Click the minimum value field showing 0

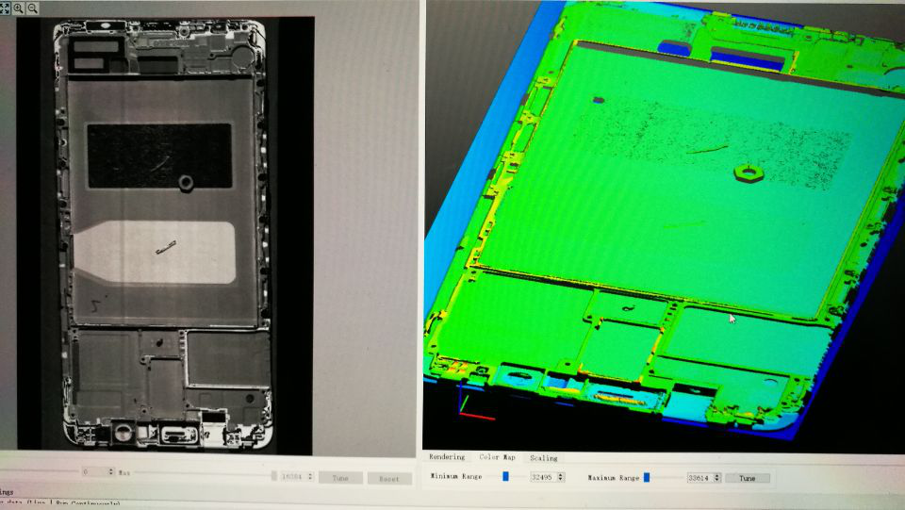[x=92, y=471]
